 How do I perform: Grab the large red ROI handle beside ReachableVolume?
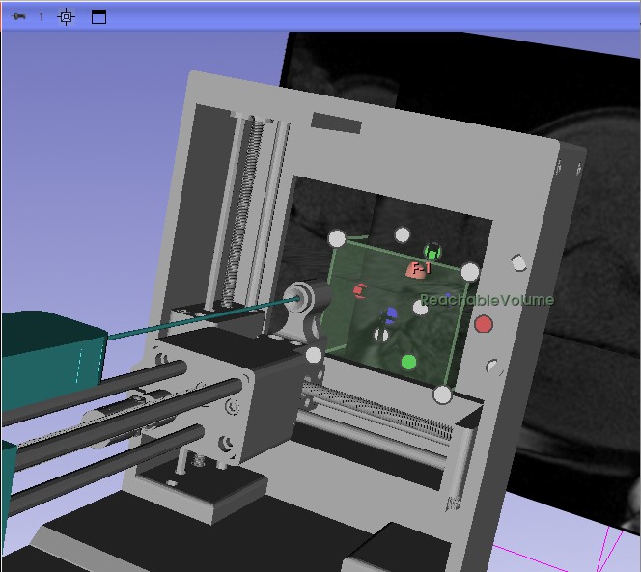[x=484, y=324]
